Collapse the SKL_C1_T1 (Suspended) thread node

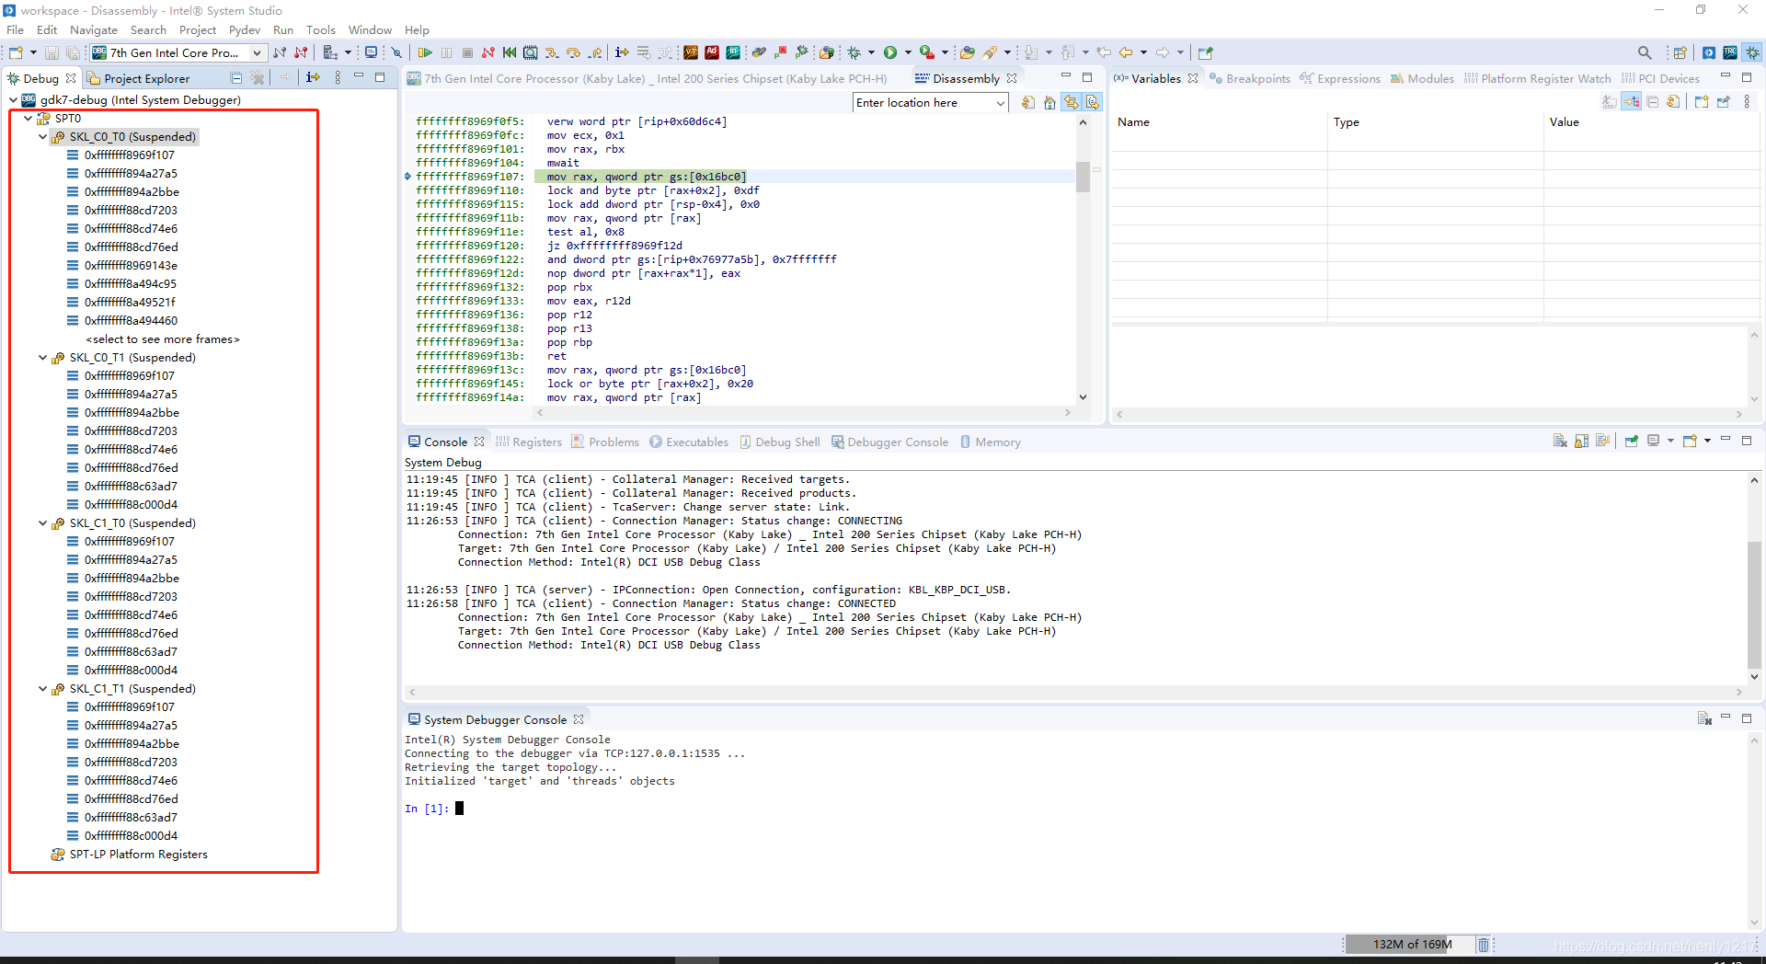pyautogui.click(x=42, y=689)
